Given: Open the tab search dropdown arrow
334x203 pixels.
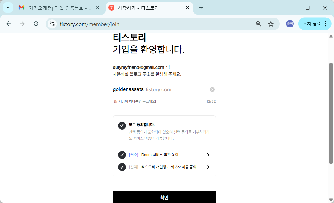Looking at the screenshot, I should point(8,8).
